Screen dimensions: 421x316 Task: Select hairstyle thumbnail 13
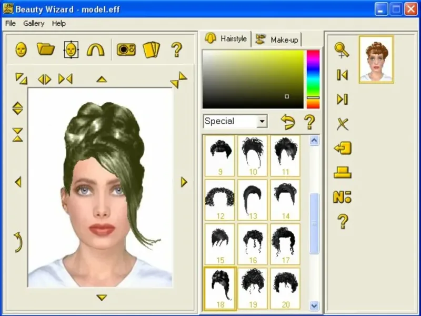253,200
